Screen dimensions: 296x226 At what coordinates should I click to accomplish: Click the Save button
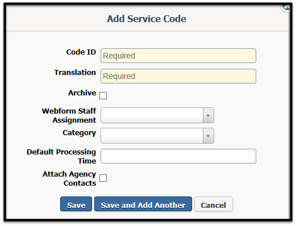tap(76, 204)
